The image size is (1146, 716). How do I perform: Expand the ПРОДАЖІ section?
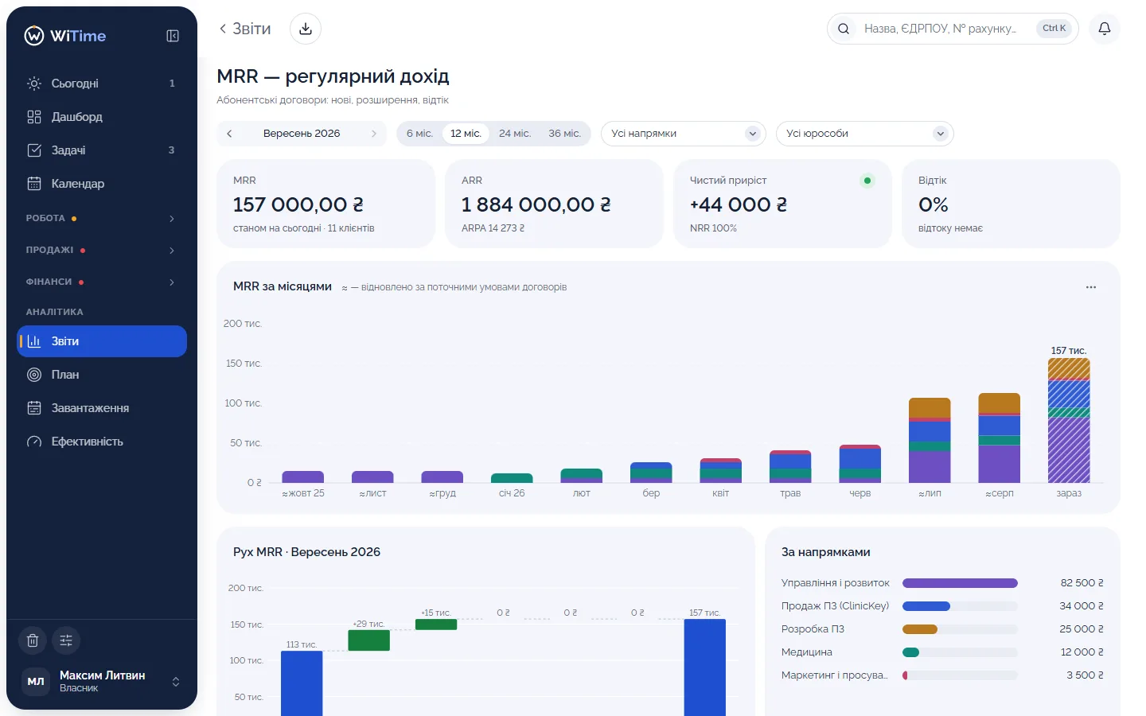click(x=102, y=250)
